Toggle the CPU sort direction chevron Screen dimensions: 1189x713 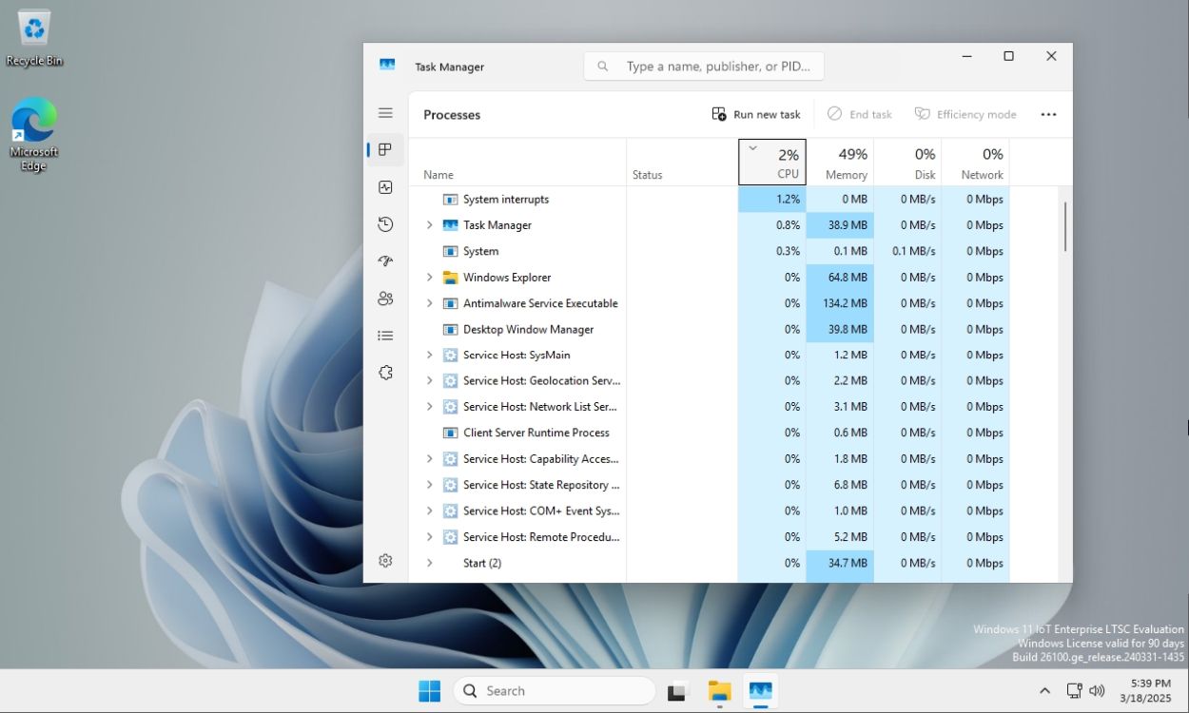point(752,148)
